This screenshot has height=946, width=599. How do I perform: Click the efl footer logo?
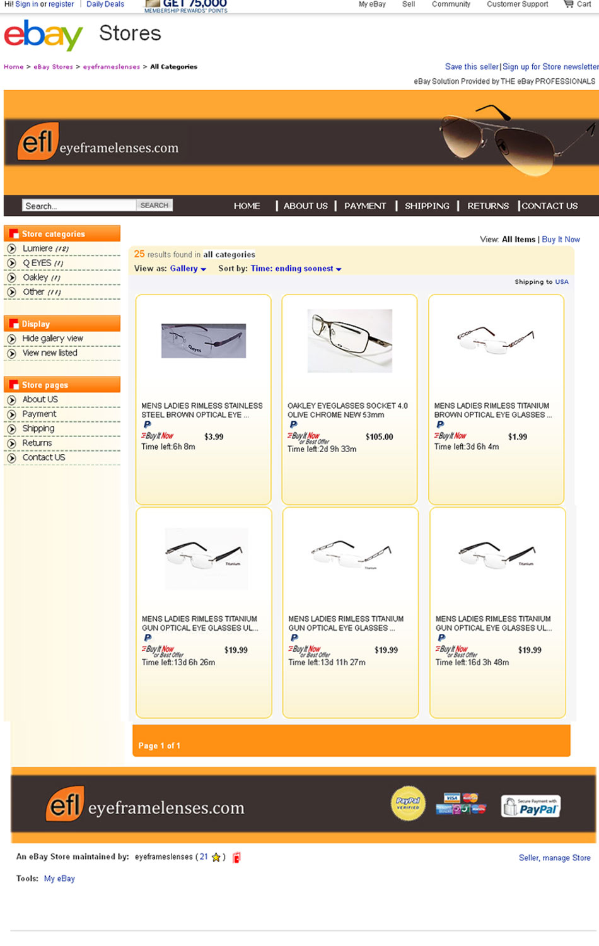pyautogui.click(x=65, y=803)
